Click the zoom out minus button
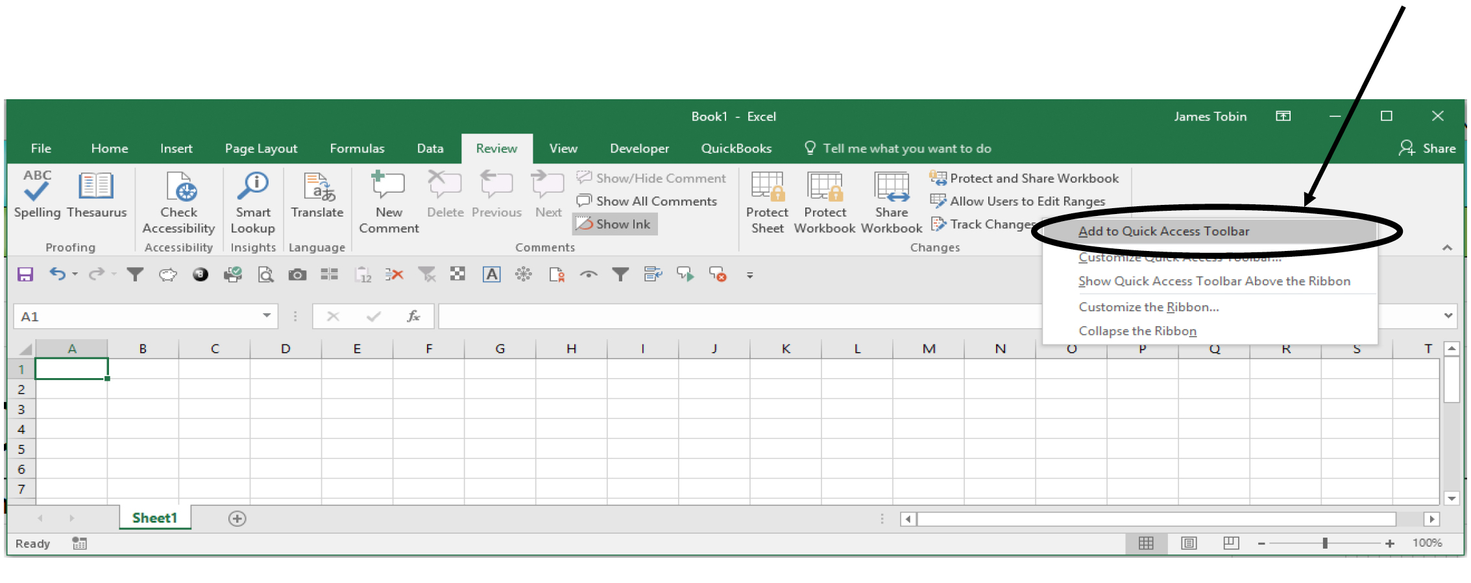The height and width of the screenshot is (583, 1471). [x=1261, y=543]
